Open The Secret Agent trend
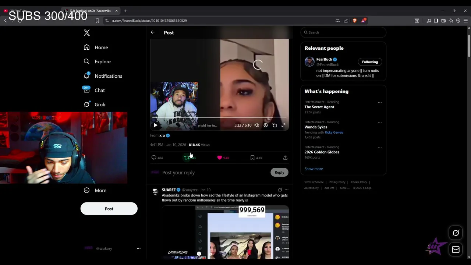This screenshot has height=265, width=471. (x=319, y=107)
